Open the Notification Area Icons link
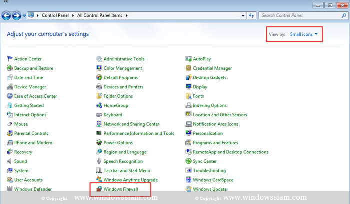Viewport: 350px width, 204px height. pos(215,124)
